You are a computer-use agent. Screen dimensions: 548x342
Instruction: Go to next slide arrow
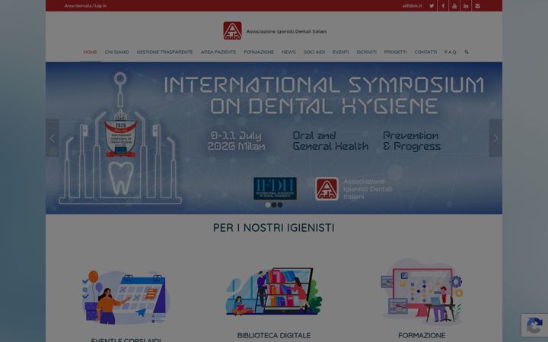[x=495, y=138]
